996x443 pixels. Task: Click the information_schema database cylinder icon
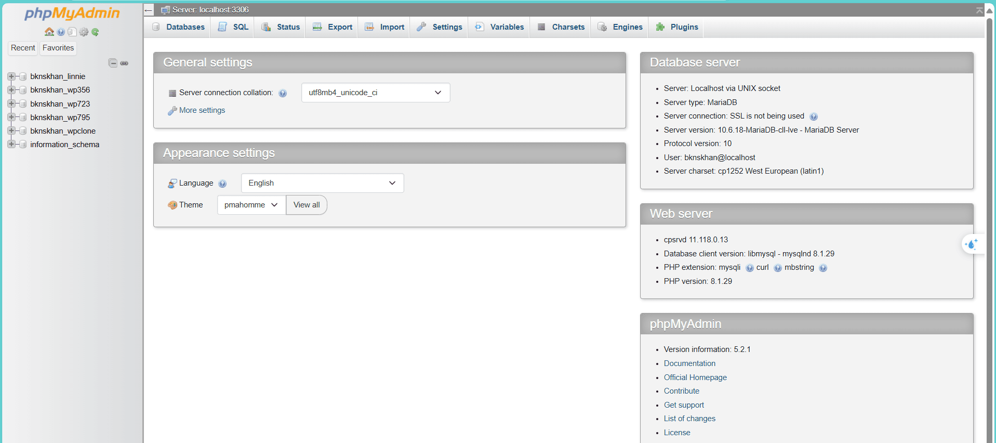click(23, 144)
